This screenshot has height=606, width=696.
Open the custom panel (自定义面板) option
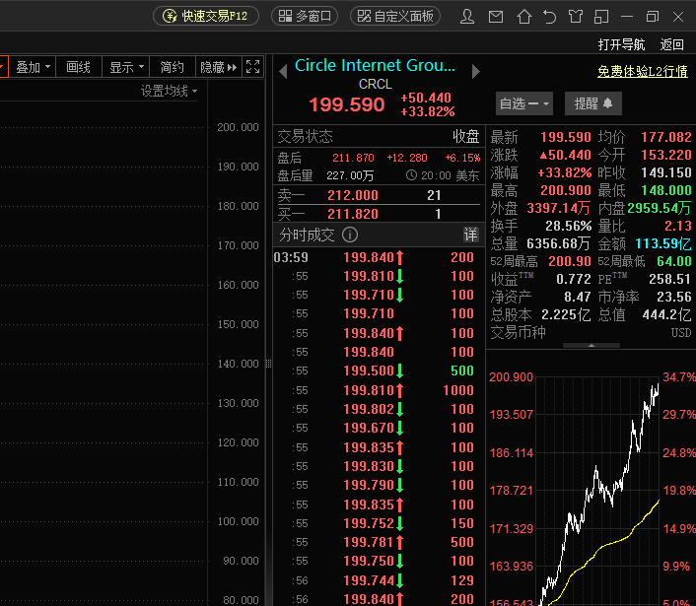(395, 17)
